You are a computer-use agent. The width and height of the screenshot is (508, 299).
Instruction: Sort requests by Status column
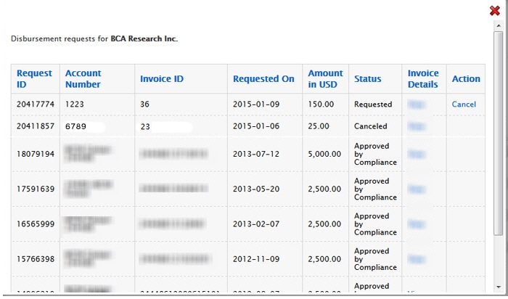click(x=367, y=78)
